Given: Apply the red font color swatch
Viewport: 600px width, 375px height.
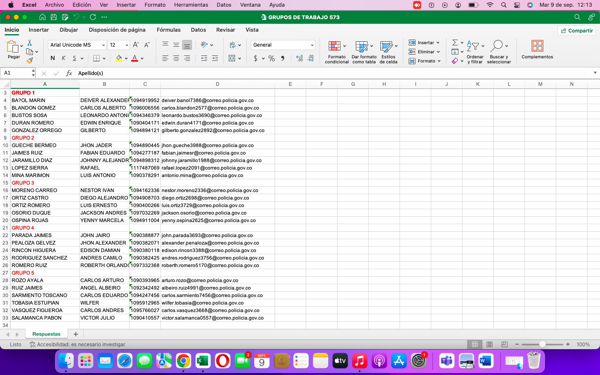Looking at the screenshot, I should click(x=135, y=58).
